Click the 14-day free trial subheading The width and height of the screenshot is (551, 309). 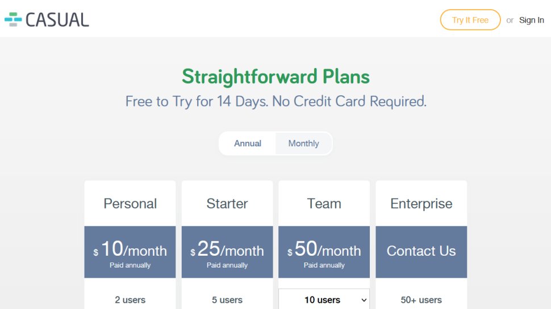[275, 101]
